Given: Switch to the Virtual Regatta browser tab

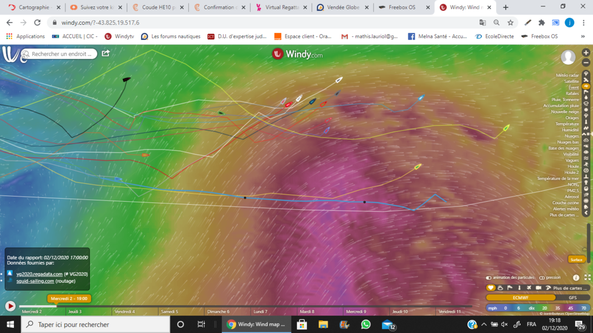Looking at the screenshot, I should coord(281,7).
